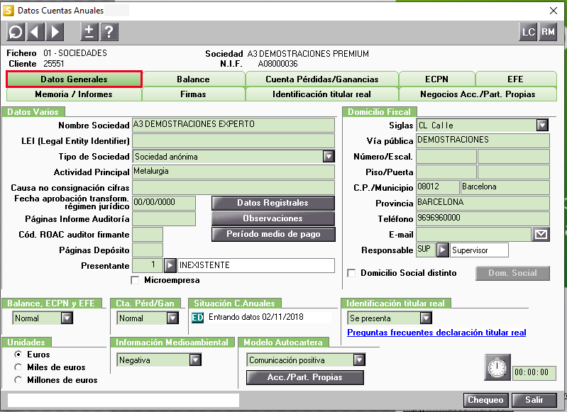Close the Datos Cuentas Anuales window
Viewport: 567px width, 412px height.
[554, 11]
